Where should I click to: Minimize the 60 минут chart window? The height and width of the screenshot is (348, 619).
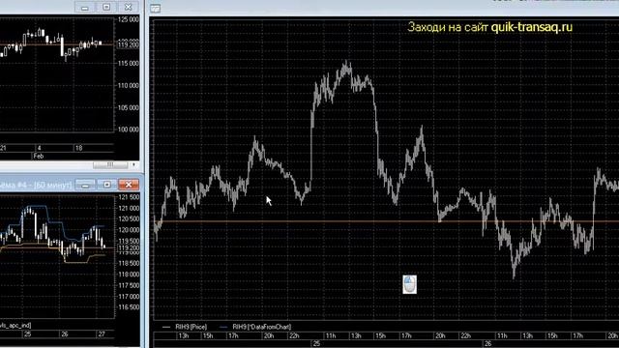point(85,185)
